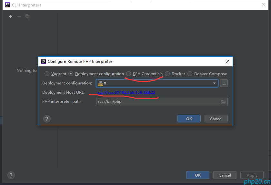Screen dimensions: 271x185
Task: Click PhpStorm icon in CLI Interpreters title bar
Action: point(8,5)
